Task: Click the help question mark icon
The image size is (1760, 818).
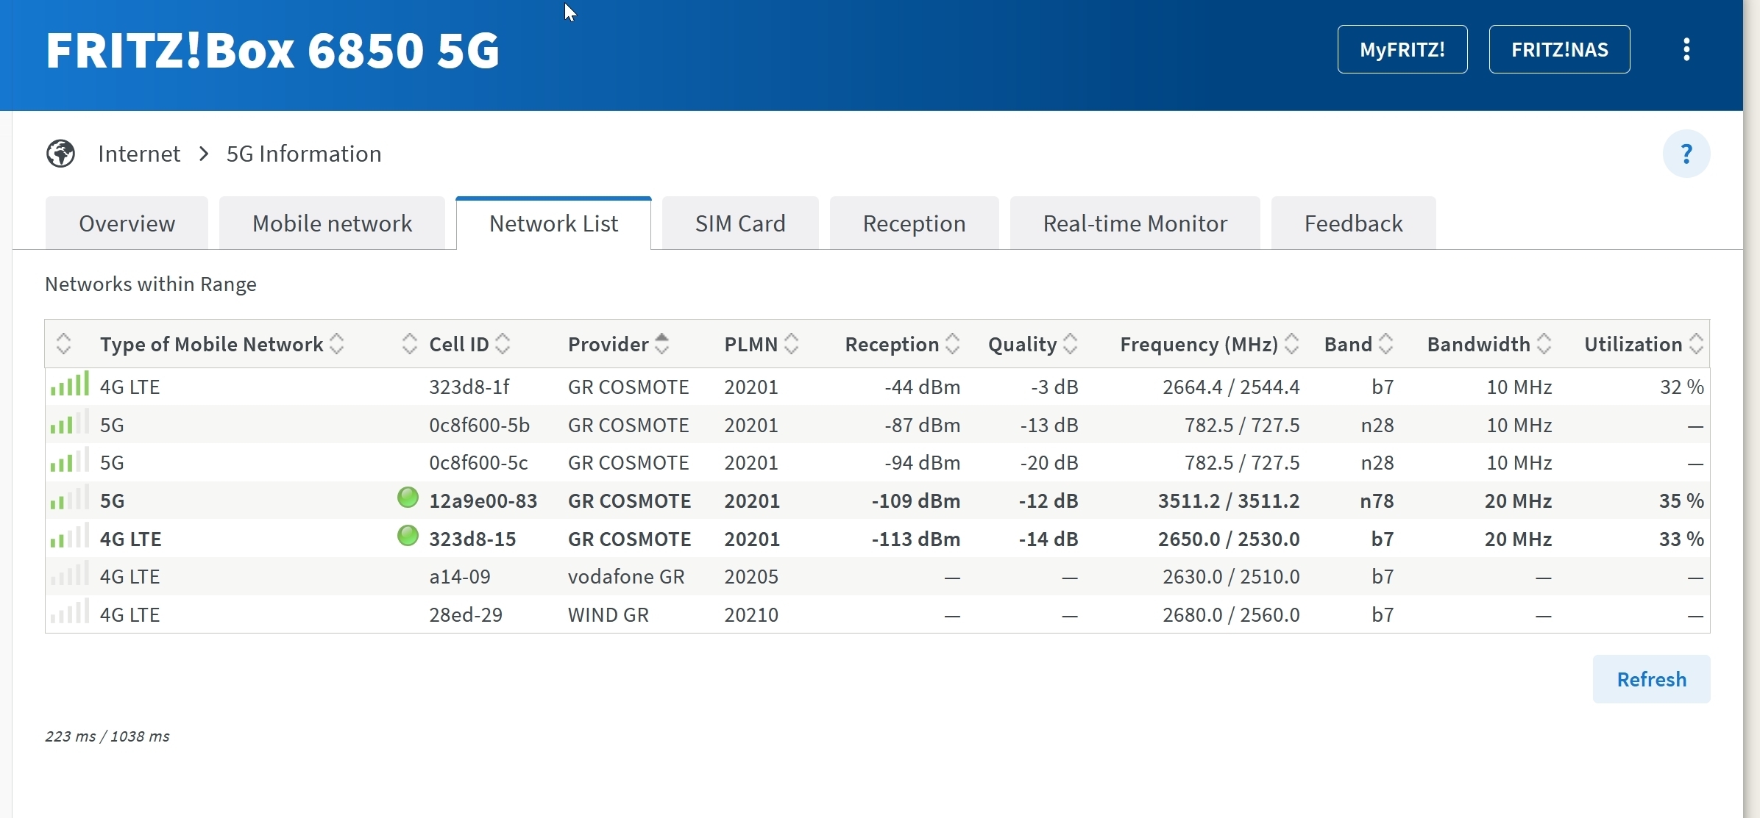Action: [x=1686, y=154]
